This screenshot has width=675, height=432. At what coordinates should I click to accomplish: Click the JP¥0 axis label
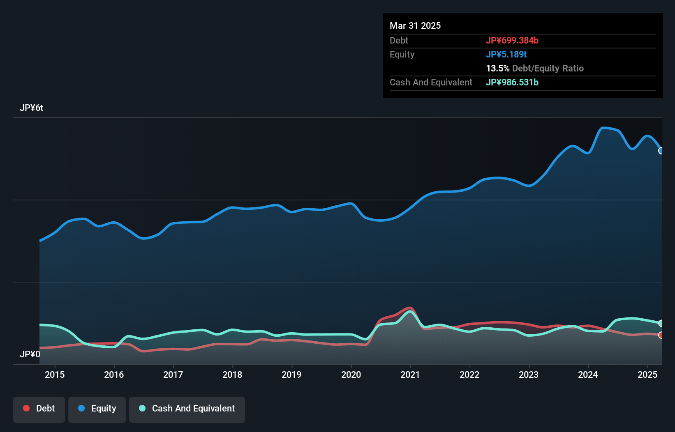pyautogui.click(x=30, y=354)
